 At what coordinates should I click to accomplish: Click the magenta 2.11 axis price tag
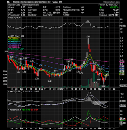122,62
